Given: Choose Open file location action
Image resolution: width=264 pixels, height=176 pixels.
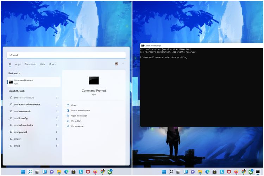Looking at the screenshot, I should [79, 116].
